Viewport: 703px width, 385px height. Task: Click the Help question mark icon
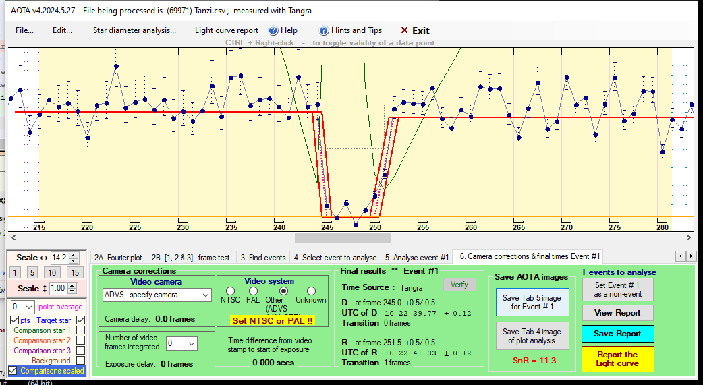(x=273, y=30)
